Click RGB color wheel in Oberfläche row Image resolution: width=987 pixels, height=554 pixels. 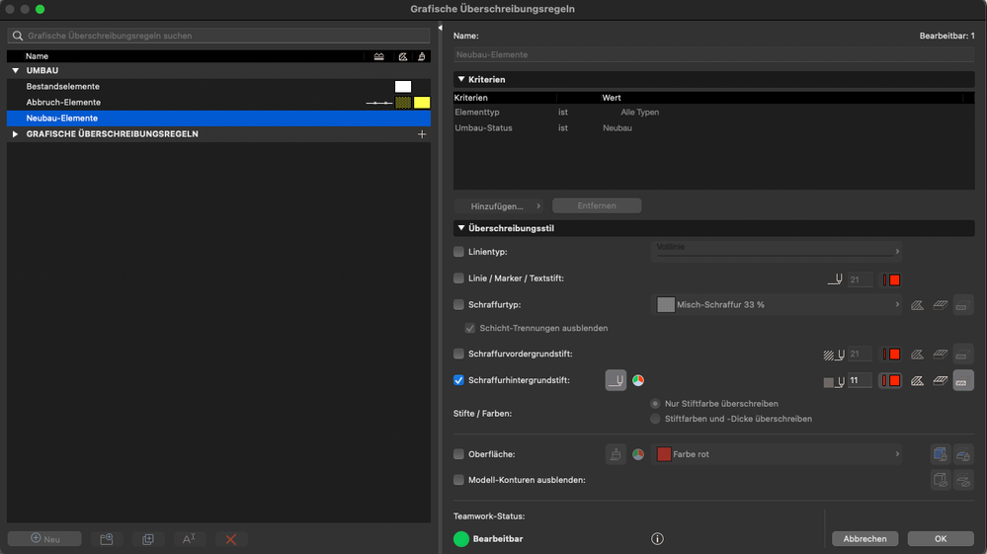(x=638, y=454)
